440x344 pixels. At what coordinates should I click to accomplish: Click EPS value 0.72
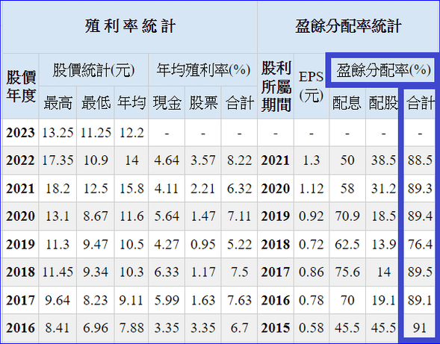(312, 245)
